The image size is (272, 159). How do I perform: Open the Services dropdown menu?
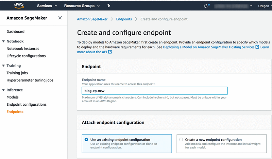(47, 6)
